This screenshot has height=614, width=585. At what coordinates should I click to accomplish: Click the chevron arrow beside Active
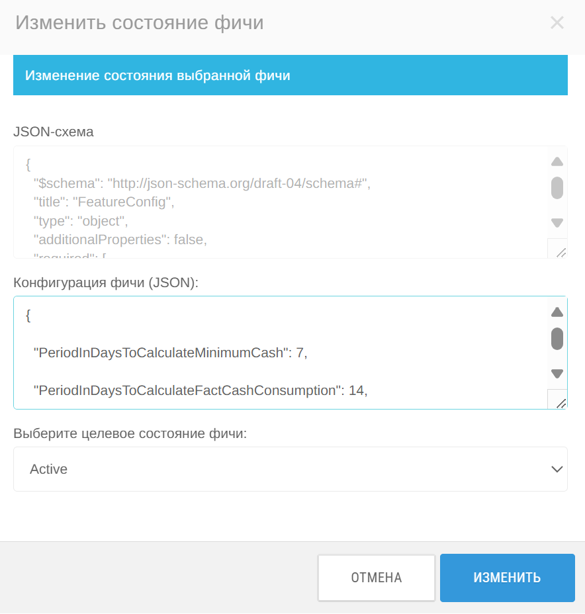[x=557, y=469]
